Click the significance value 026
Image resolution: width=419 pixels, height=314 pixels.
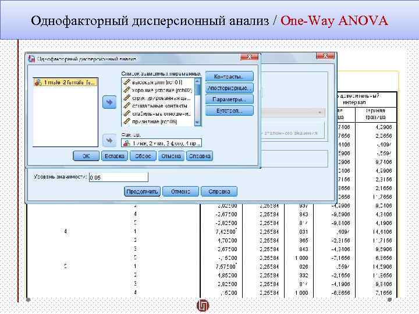coord(304,266)
